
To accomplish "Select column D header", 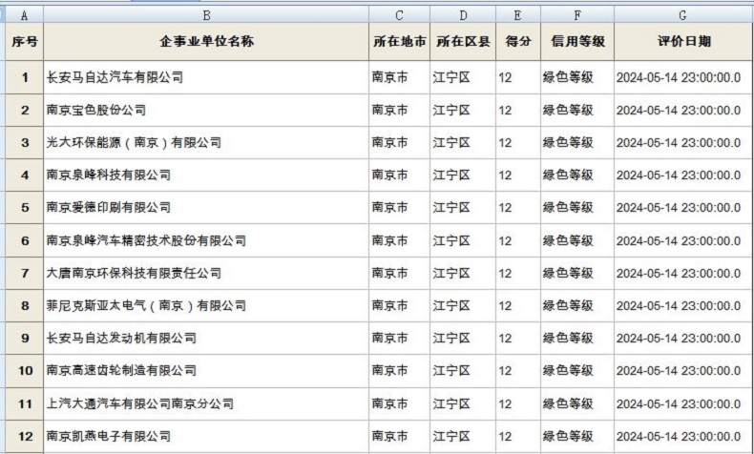I will pyautogui.click(x=463, y=15).
